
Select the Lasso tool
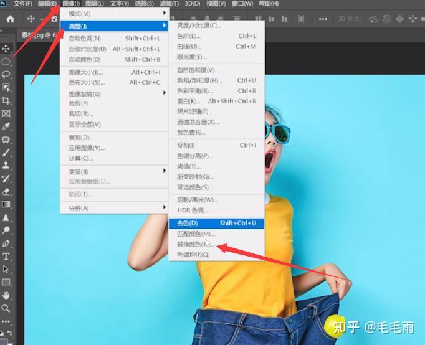point(6,75)
